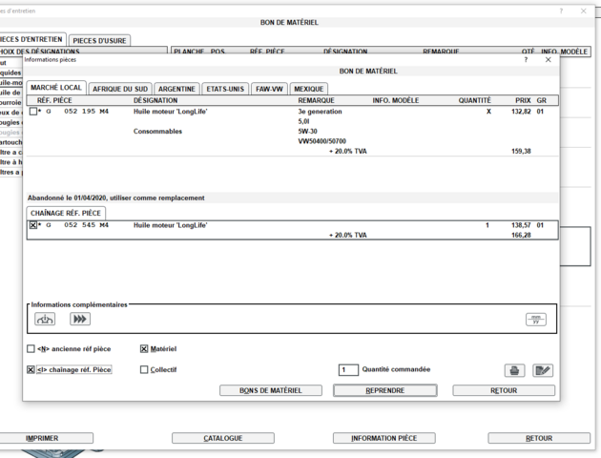Click the Quantité commandée input field

(x=348, y=370)
